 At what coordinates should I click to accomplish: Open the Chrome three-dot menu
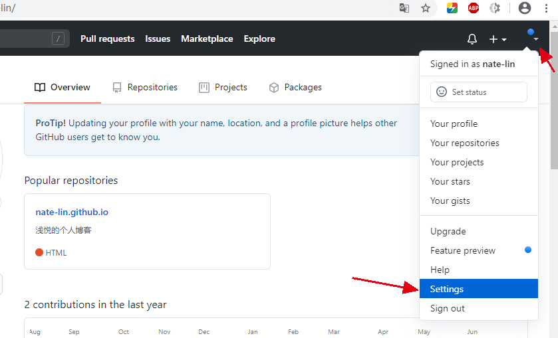pyautogui.click(x=546, y=8)
